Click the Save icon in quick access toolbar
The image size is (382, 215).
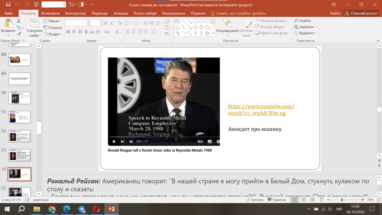tap(8, 4)
